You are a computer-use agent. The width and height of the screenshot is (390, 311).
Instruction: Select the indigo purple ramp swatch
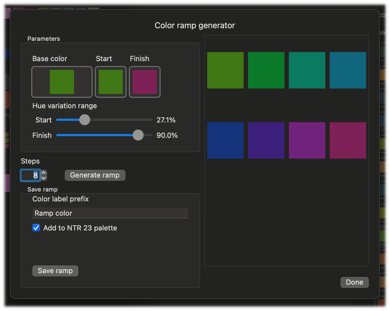click(x=266, y=141)
